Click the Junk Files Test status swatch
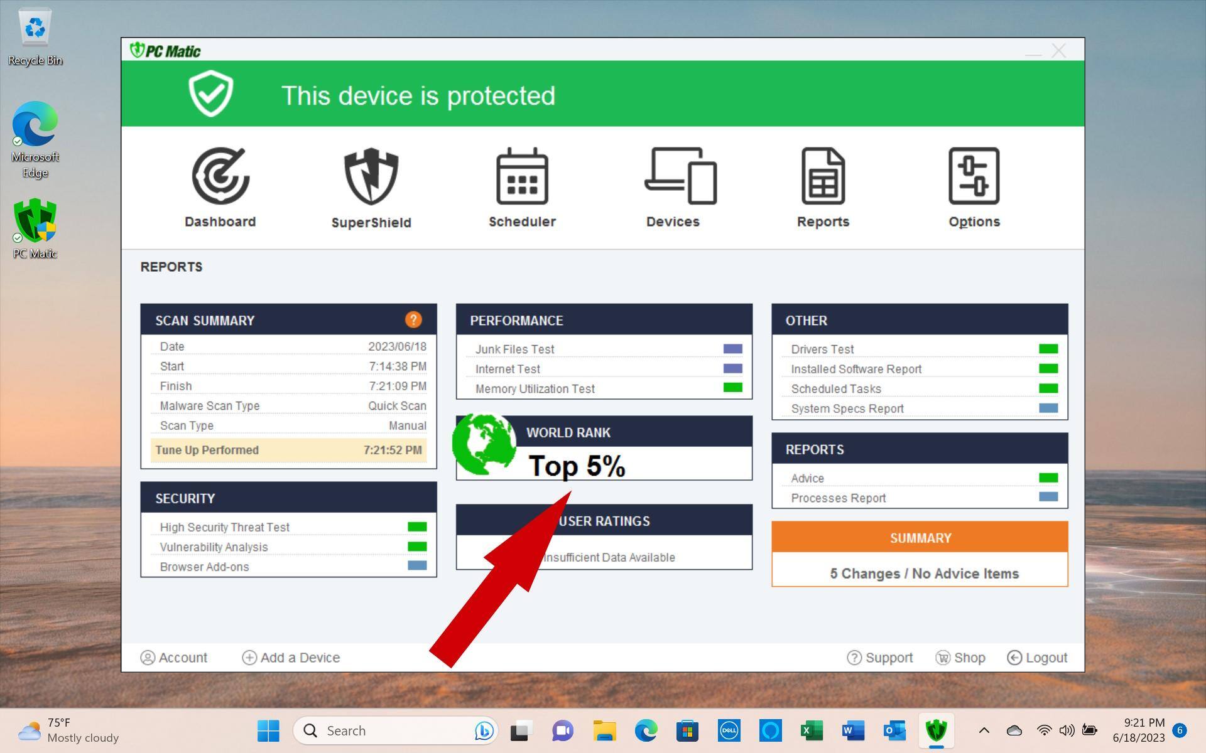 732,349
